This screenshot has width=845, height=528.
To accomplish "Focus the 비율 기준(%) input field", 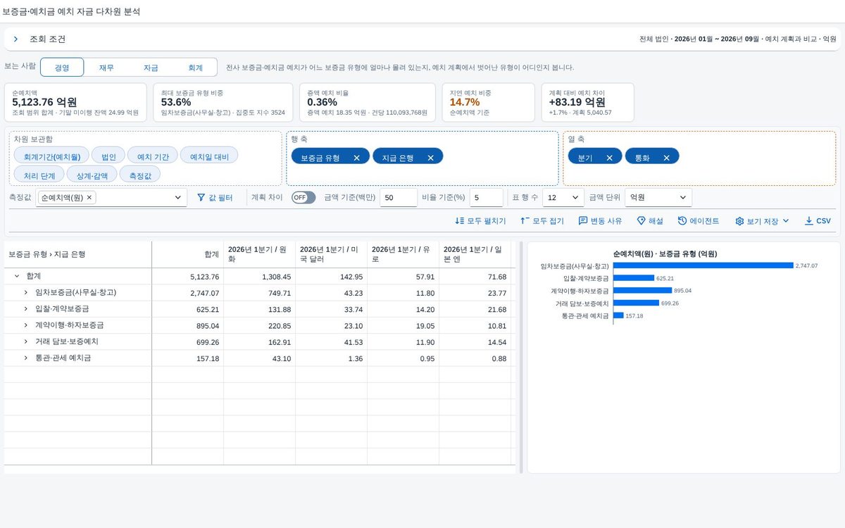I will [x=487, y=198].
